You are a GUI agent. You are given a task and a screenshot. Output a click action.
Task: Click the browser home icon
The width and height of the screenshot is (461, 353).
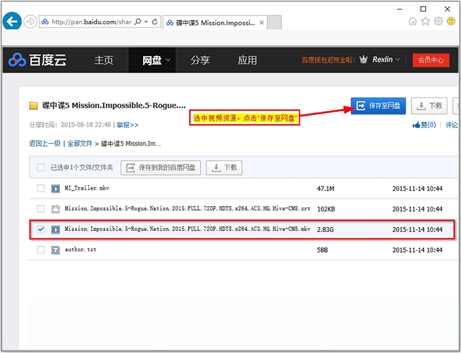click(x=413, y=21)
